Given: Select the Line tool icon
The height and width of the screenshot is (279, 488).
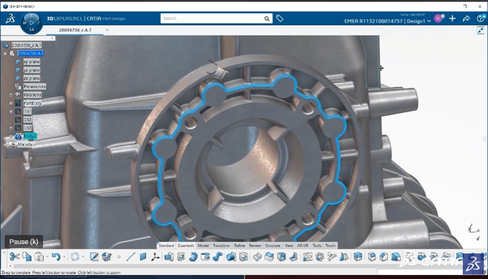Looking at the screenshot, I should click(131, 256).
